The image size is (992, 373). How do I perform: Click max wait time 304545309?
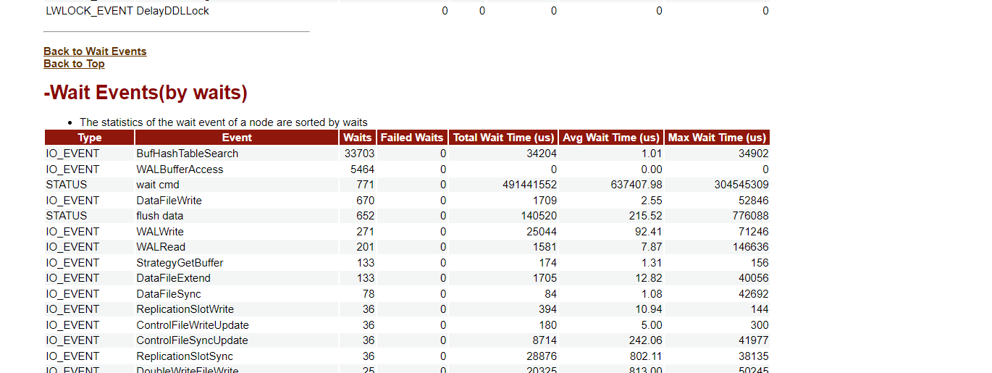[x=741, y=185]
